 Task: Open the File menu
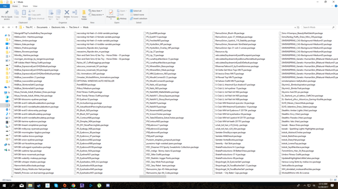[5, 6]
